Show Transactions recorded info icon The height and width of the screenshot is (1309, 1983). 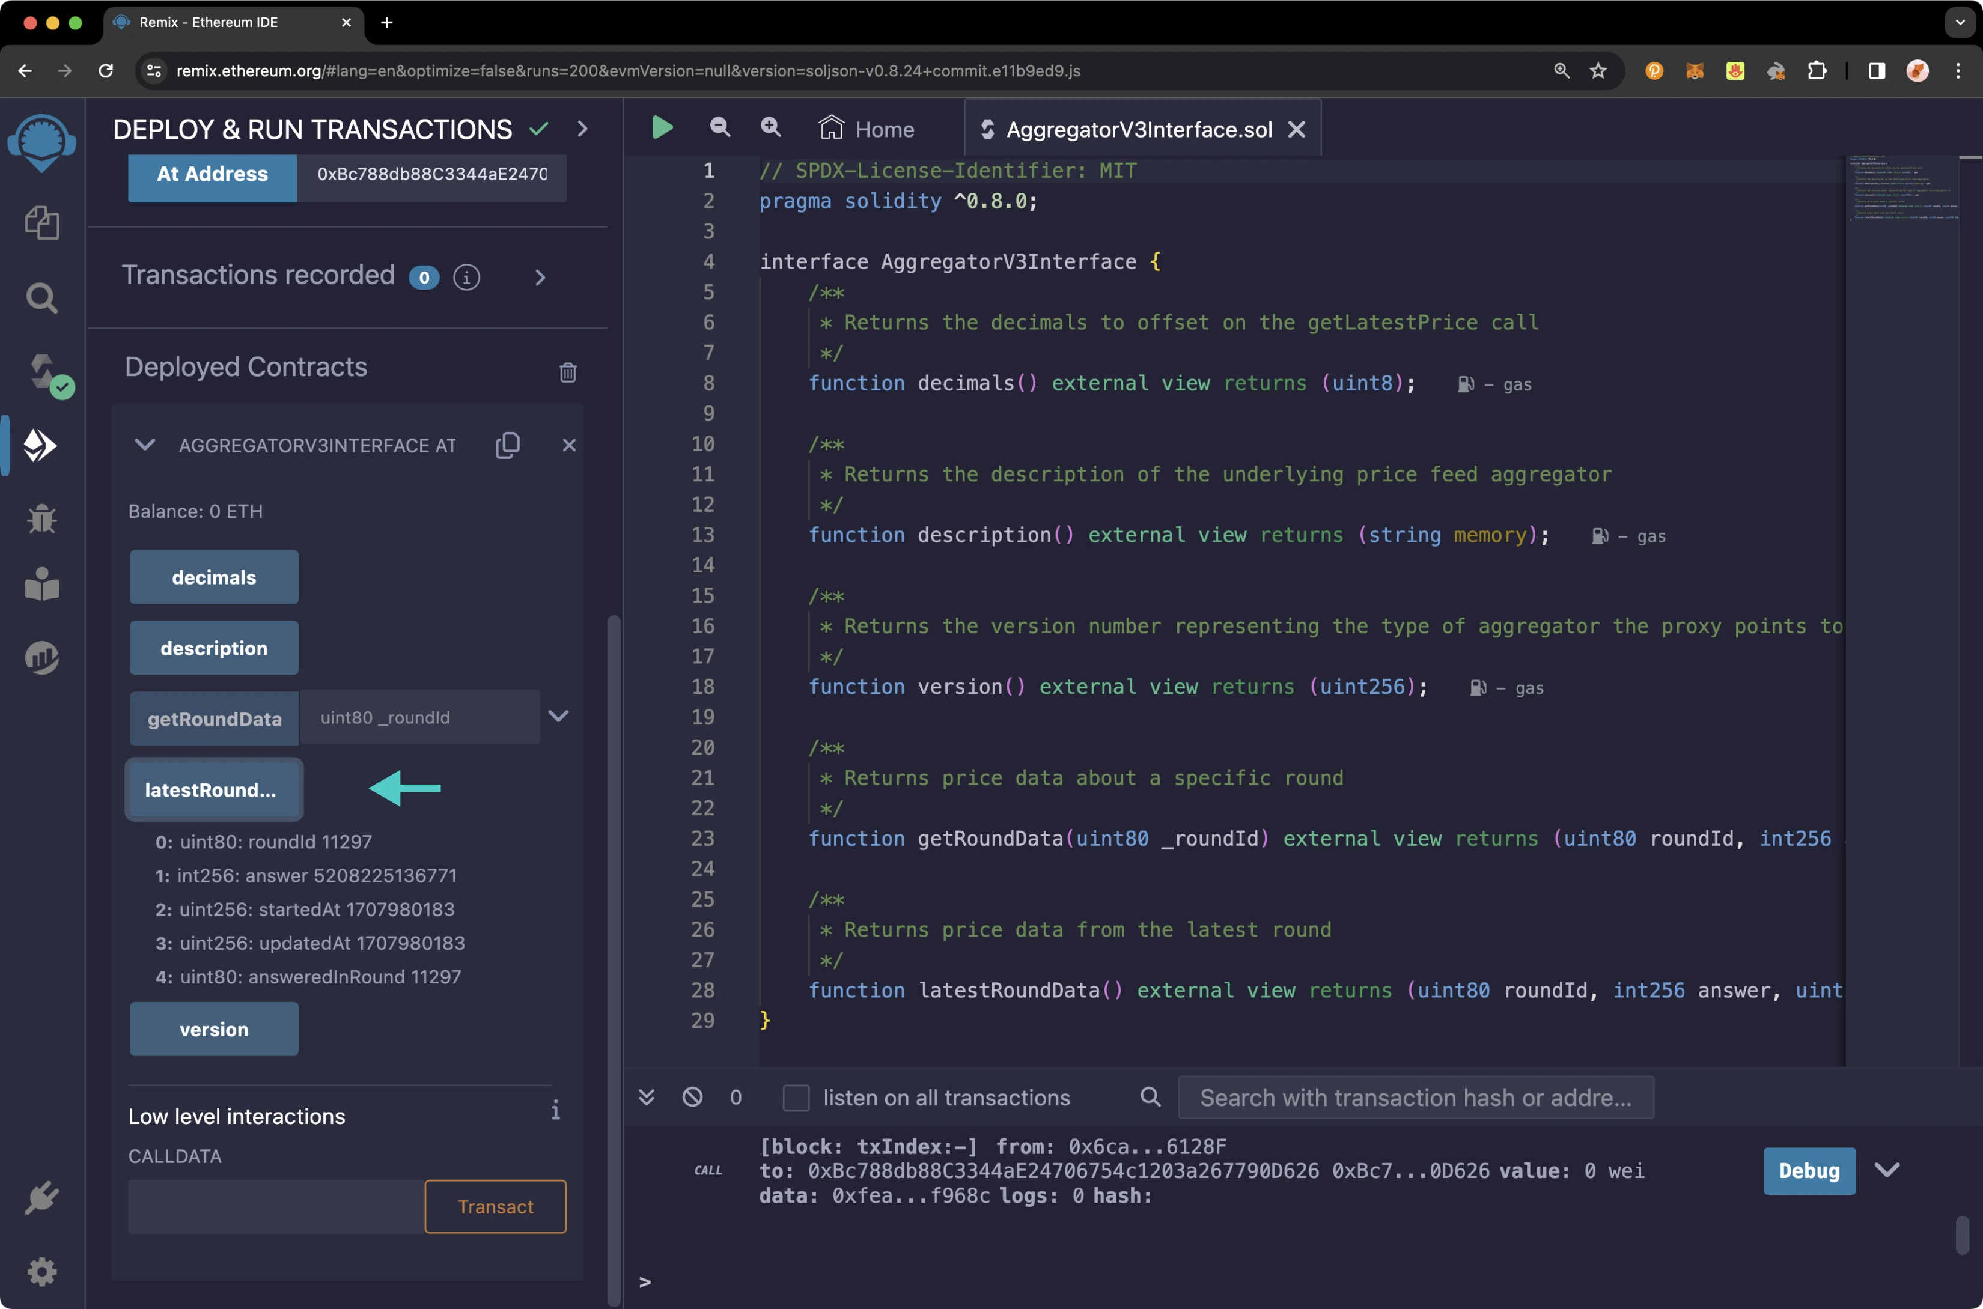(467, 277)
